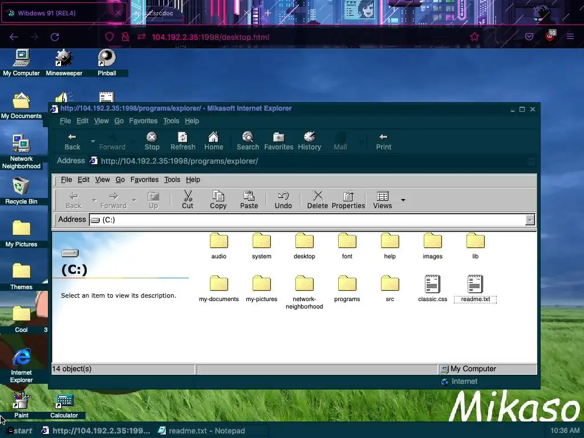The image size is (584, 438).
Task: Select the Wibdows 91 (REL4) browser tab
Action: (64, 13)
